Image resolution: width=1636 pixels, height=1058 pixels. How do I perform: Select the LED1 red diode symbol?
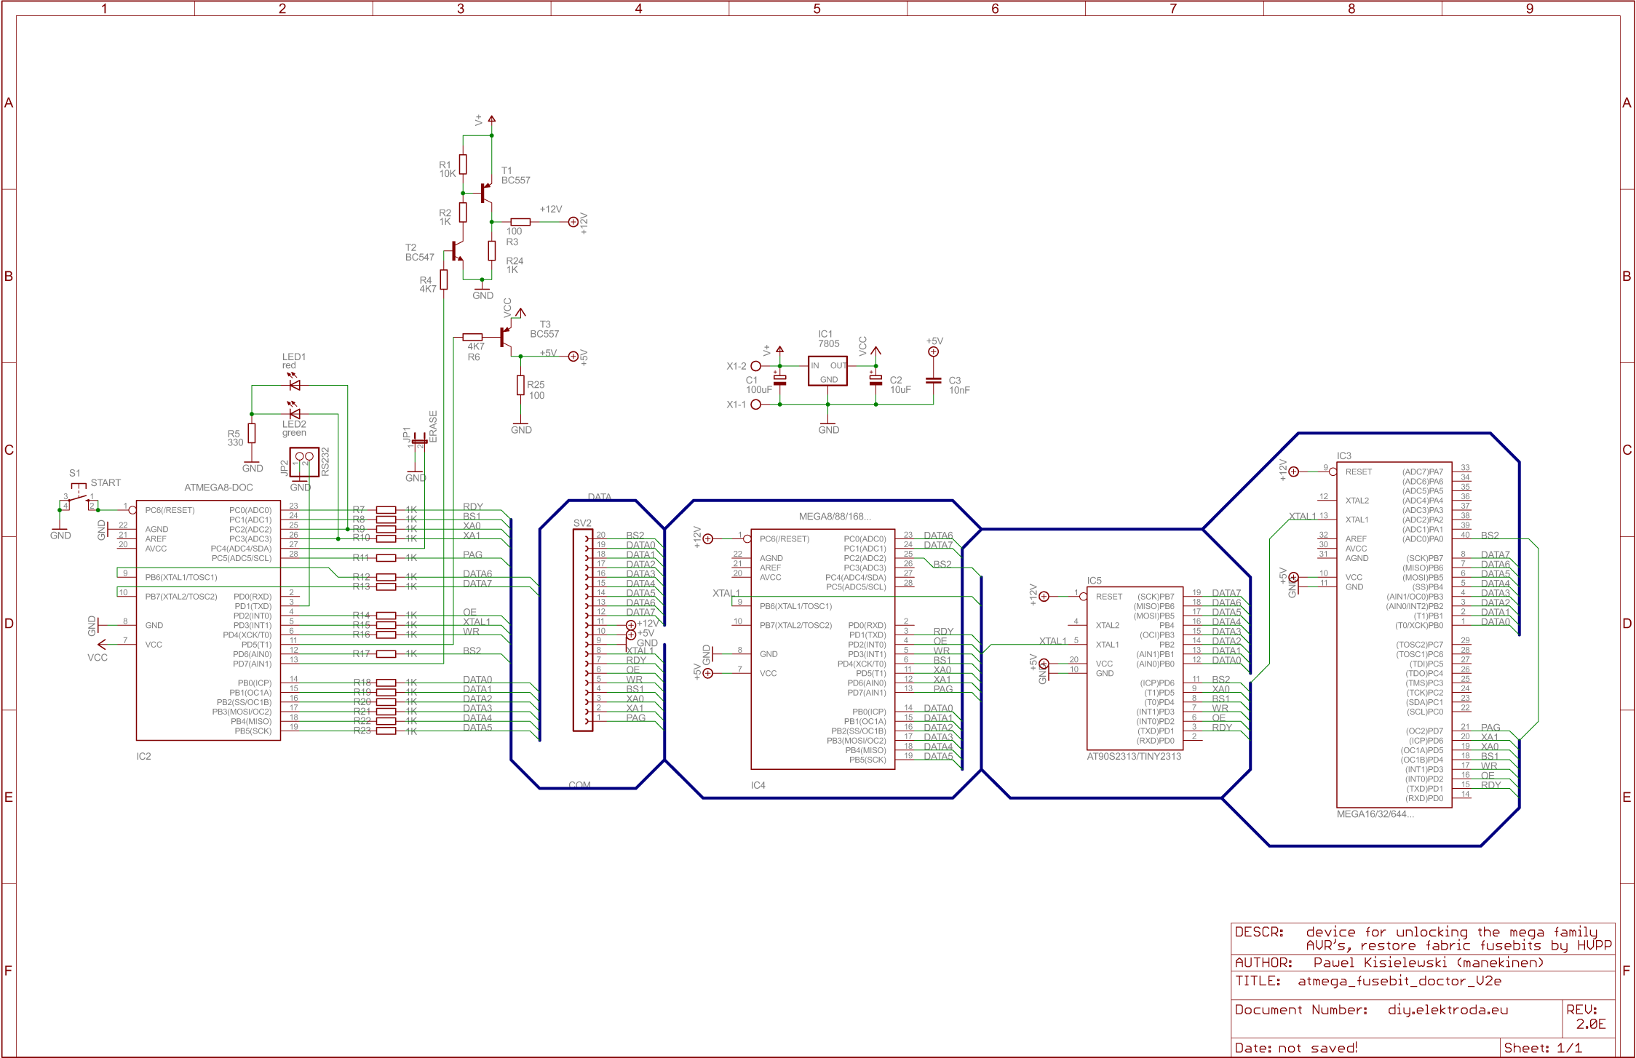coord(294,384)
